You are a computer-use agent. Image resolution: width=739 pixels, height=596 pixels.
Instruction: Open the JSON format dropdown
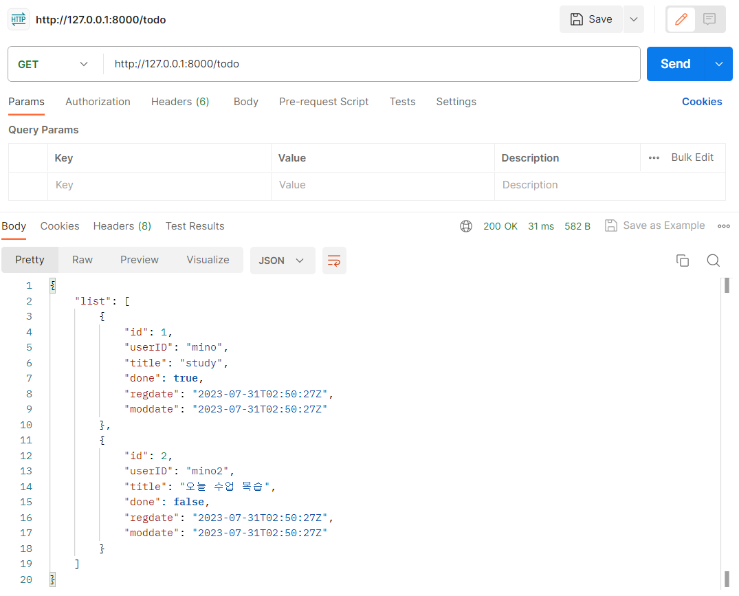pyautogui.click(x=283, y=261)
